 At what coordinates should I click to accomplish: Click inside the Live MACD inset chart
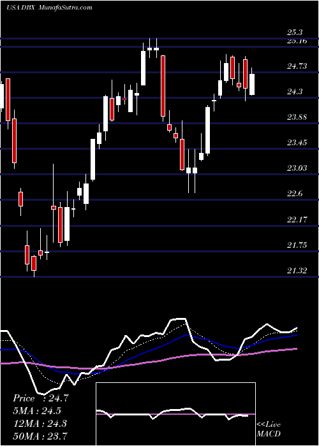pos(175,414)
